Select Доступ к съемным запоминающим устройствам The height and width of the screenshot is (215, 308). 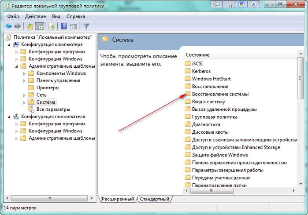pos(245,140)
